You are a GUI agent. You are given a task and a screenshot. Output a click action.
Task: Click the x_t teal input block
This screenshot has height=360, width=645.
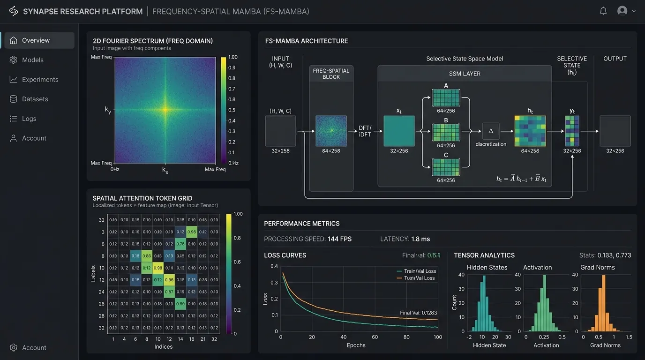(399, 131)
